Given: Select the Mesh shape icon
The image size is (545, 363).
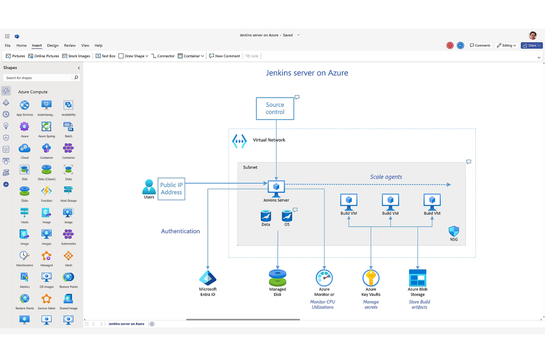Looking at the screenshot, I should (68, 256).
